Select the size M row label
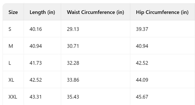The height and width of the screenshot is (105, 195). (11, 46)
